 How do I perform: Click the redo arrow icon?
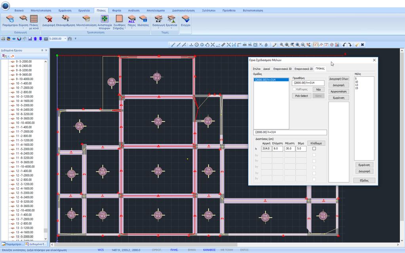point(350,45)
